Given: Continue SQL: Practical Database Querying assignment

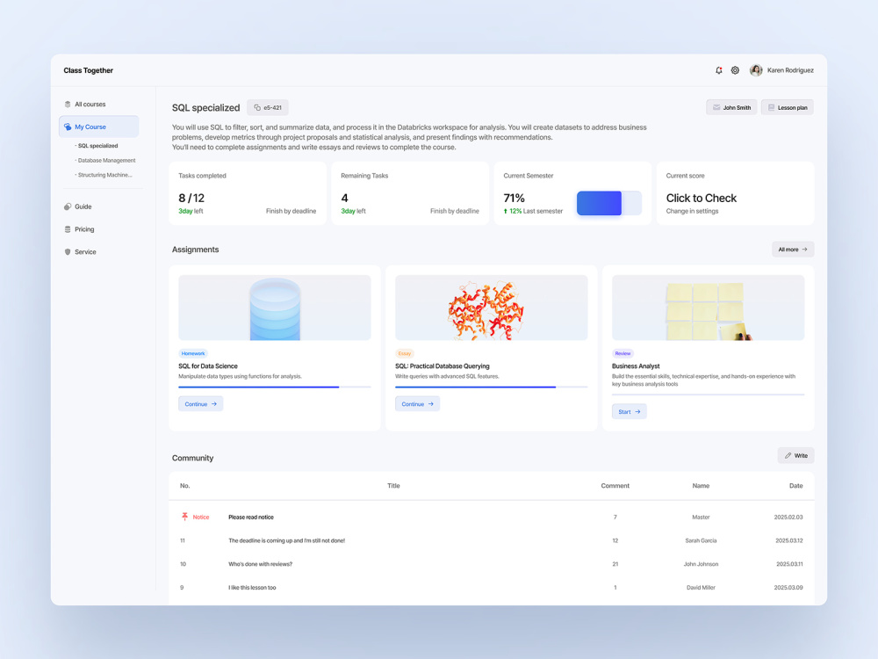Looking at the screenshot, I should point(417,404).
